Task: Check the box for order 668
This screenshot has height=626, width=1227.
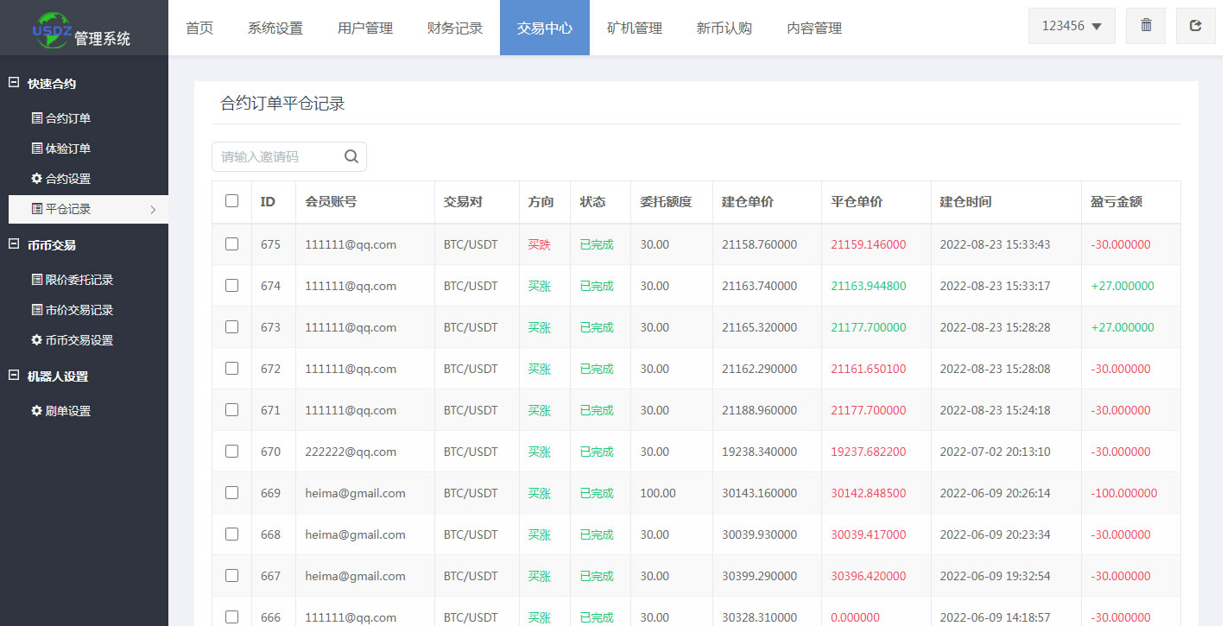Action: click(231, 534)
